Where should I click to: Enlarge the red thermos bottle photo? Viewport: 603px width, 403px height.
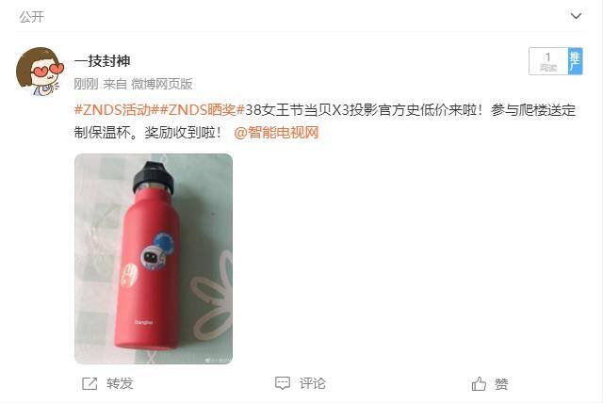click(x=154, y=259)
